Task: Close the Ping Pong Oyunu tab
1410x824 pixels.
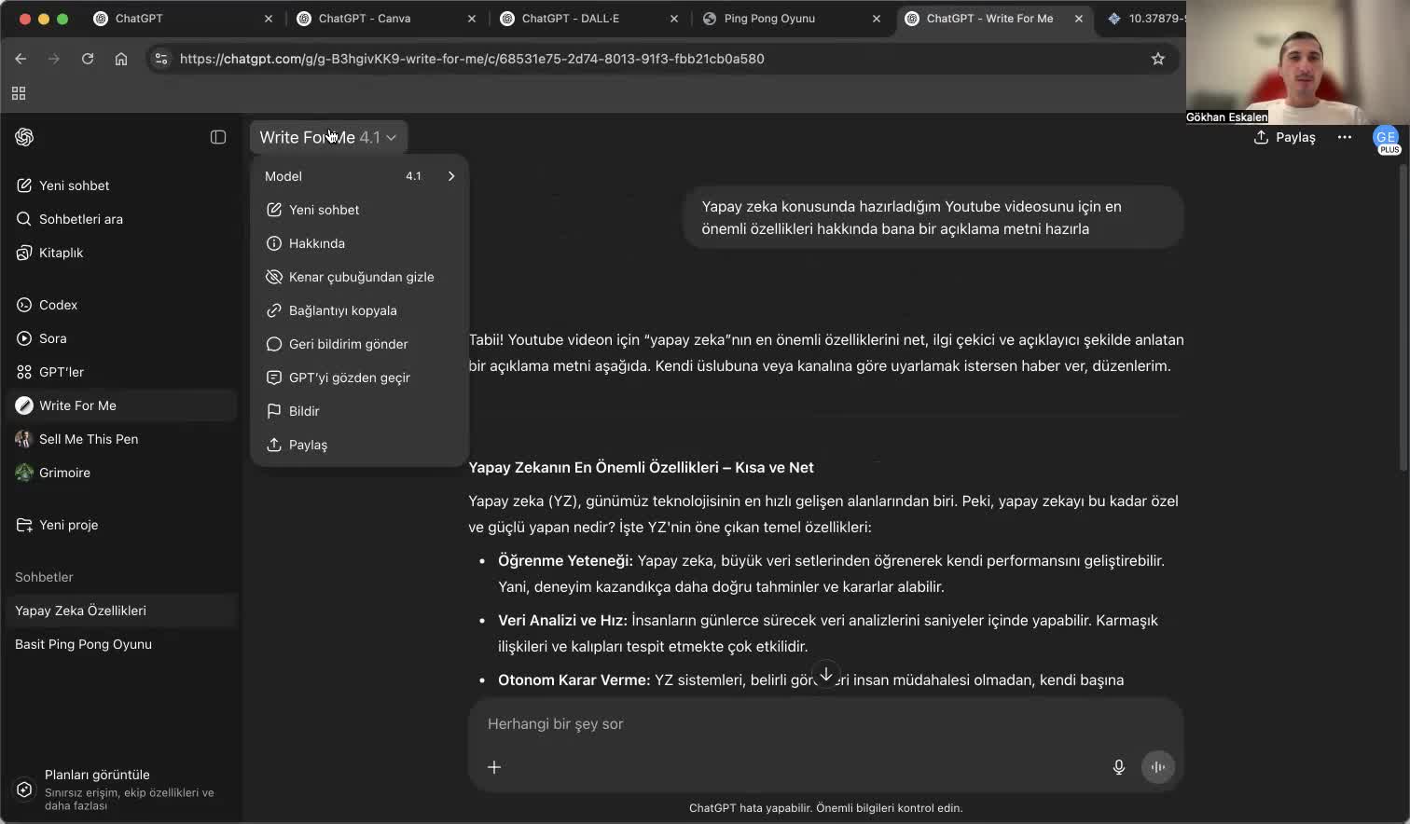Action: coord(877,19)
